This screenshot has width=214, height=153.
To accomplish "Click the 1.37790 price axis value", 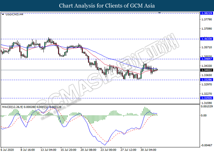I will 207,19.
